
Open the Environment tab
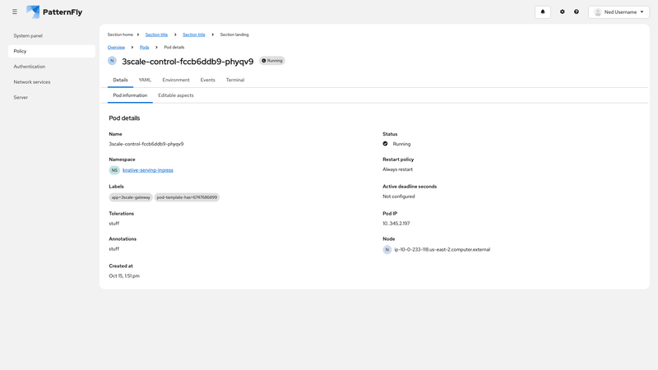pos(176,80)
